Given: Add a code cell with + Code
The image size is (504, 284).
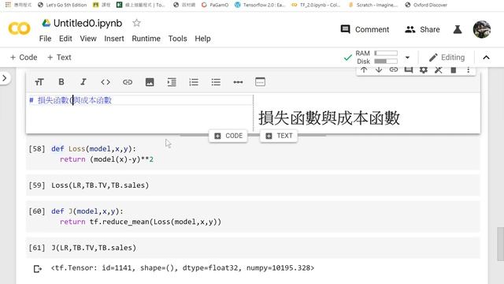Looking at the screenshot, I should pyautogui.click(x=24, y=58).
